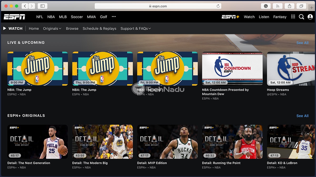Play the Detail thumbnail with the Houston player
316x177 pixels.
pyautogui.click(x=232, y=142)
